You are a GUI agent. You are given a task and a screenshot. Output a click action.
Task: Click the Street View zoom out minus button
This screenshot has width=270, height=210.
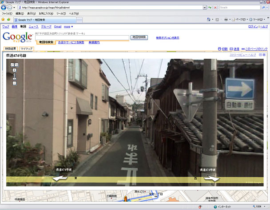tap(15, 83)
